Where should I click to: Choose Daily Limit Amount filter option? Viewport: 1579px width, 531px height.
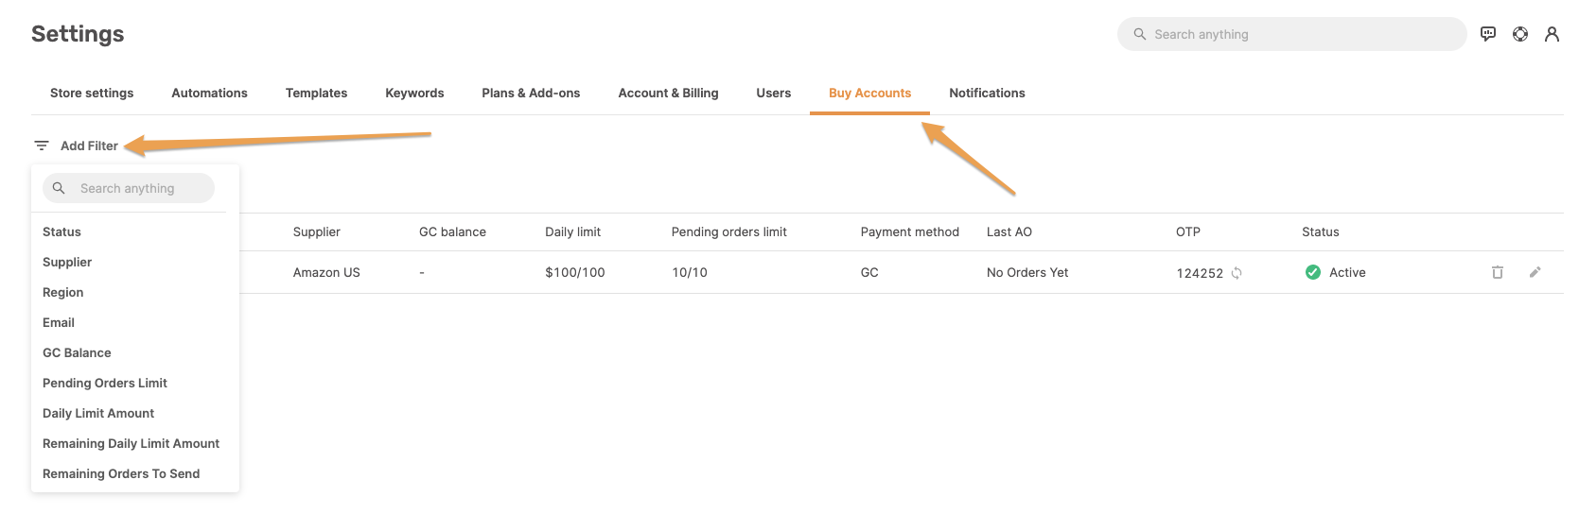[x=98, y=413]
